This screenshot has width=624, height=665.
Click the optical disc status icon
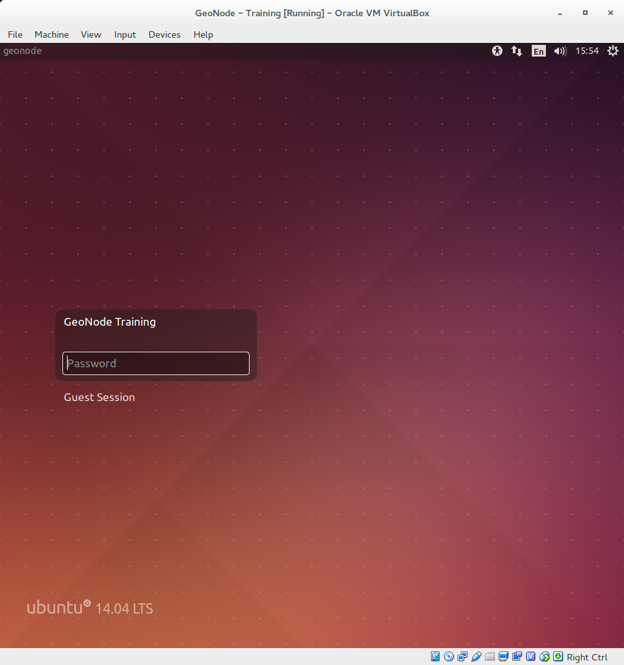pos(448,657)
